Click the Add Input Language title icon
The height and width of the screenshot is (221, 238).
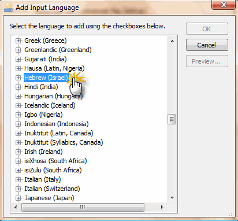pos(9,8)
